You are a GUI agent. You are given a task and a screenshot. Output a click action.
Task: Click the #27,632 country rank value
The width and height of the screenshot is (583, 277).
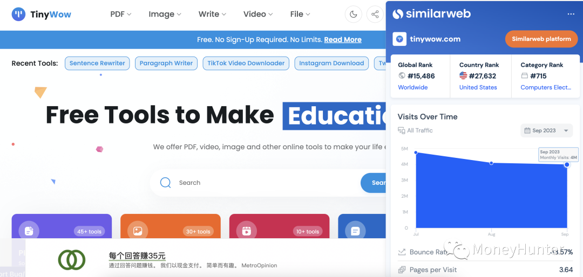pos(482,76)
